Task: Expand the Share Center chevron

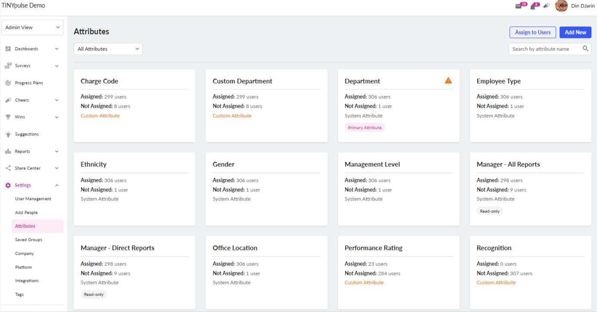Action: point(57,168)
